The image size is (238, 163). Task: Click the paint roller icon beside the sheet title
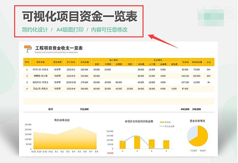(28, 49)
